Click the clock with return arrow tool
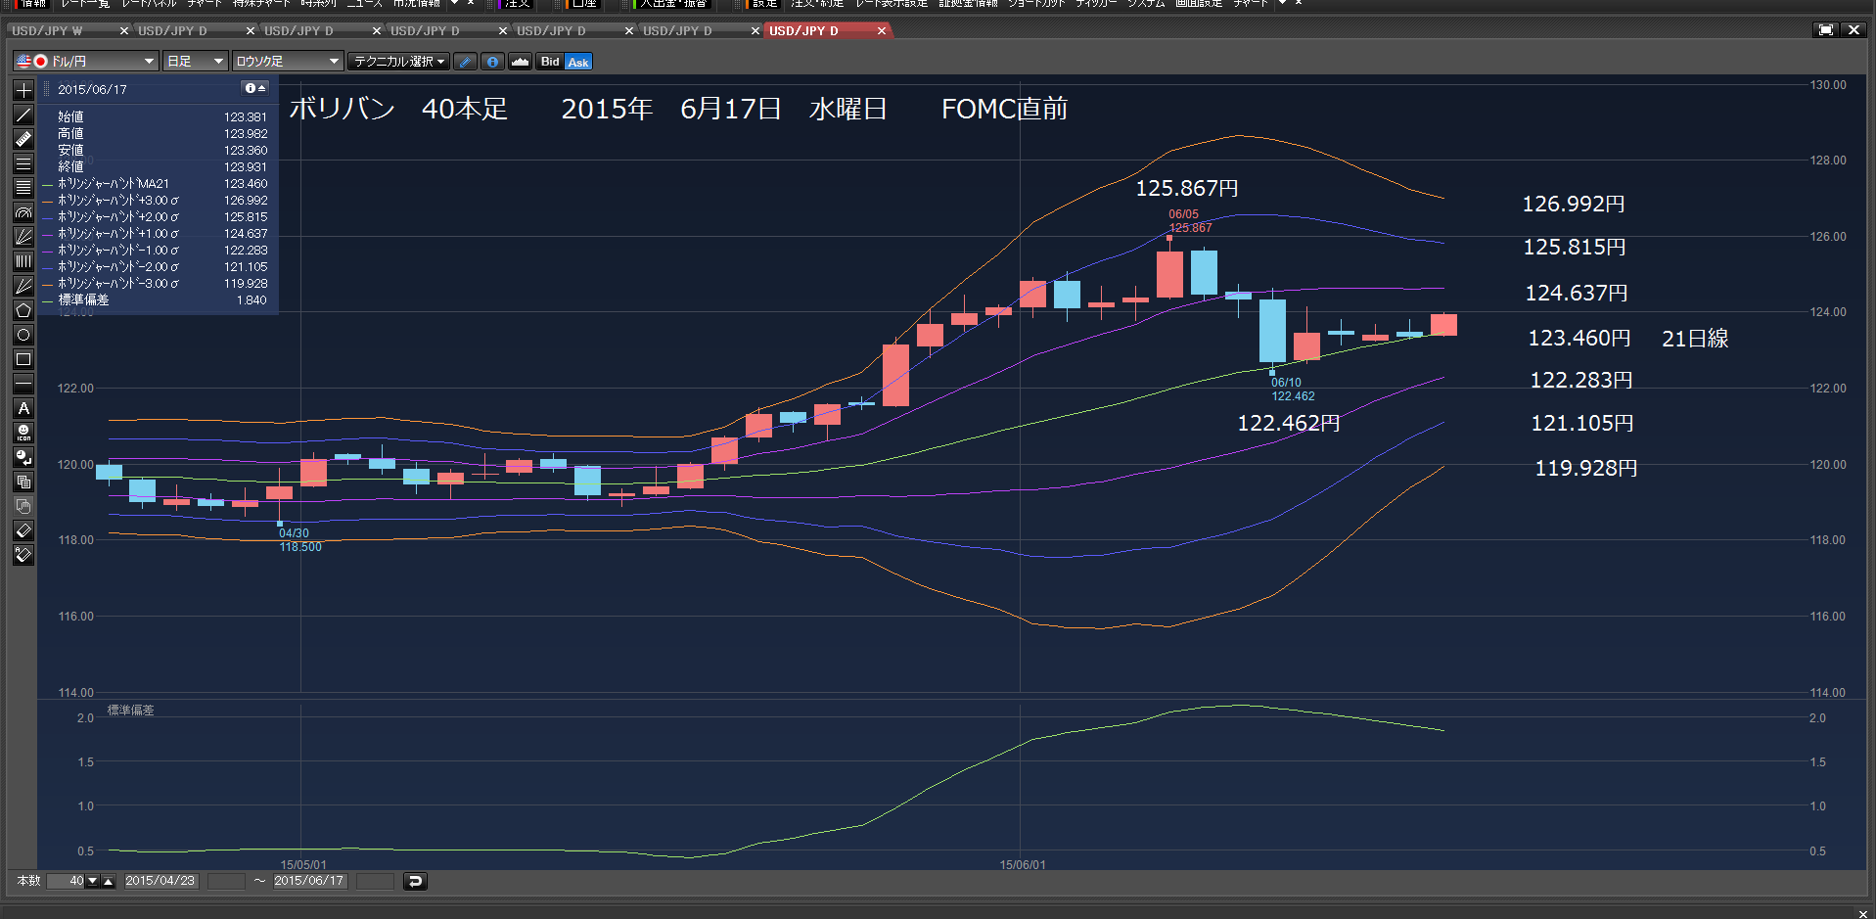This screenshot has width=1876, height=919. (x=23, y=457)
